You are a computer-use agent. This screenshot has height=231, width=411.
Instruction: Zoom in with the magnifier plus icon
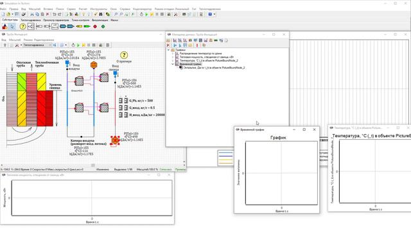(116, 14)
